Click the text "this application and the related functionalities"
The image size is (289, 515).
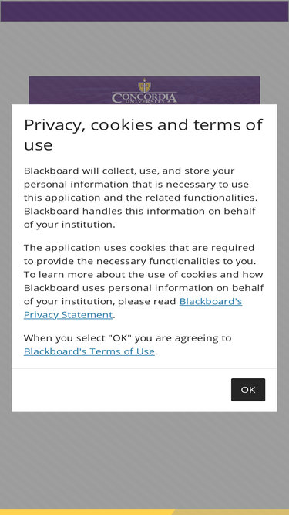tap(140, 198)
